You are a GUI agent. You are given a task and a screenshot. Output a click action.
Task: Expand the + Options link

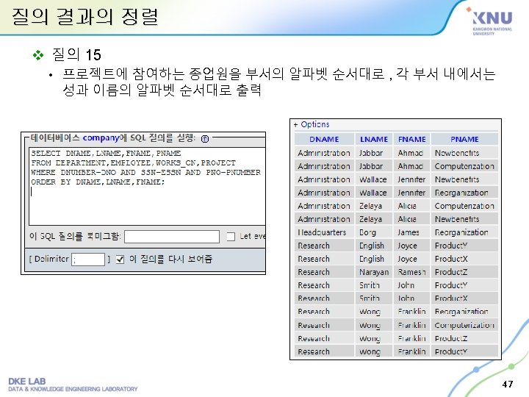[312, 124]
